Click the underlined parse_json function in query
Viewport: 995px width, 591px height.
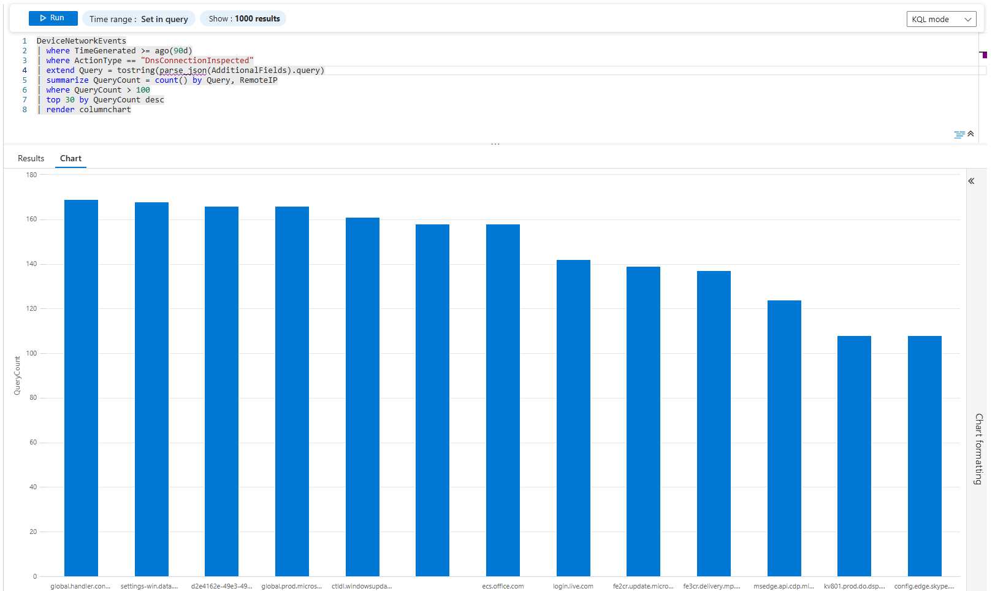tap(183, 71)
